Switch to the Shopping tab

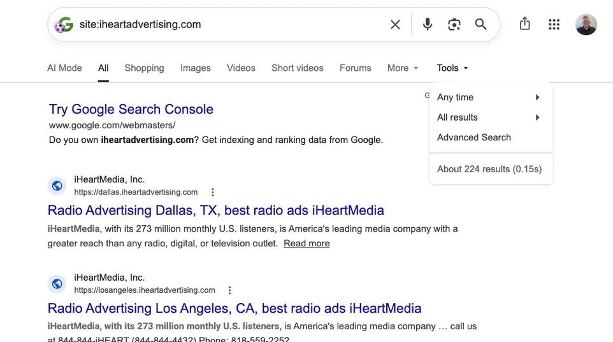pos(144,68)
